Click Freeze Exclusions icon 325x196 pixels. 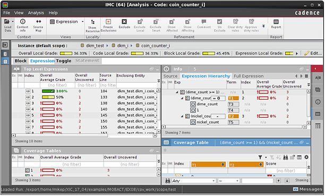point(108,22)
